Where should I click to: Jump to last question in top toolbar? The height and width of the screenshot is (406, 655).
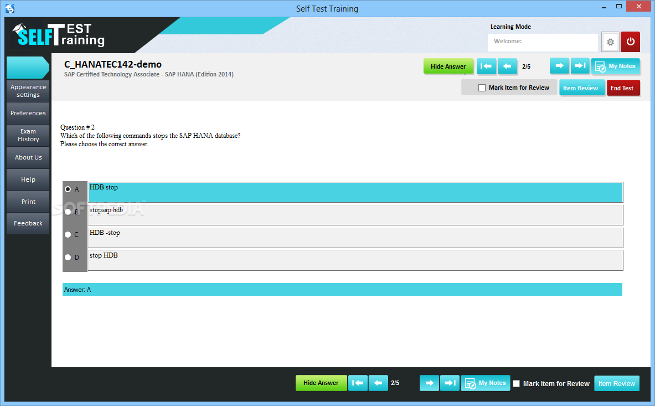(580, 65)
